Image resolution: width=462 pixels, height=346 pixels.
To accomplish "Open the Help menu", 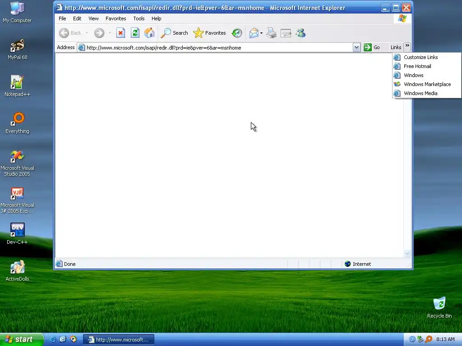I will (157, 18).
